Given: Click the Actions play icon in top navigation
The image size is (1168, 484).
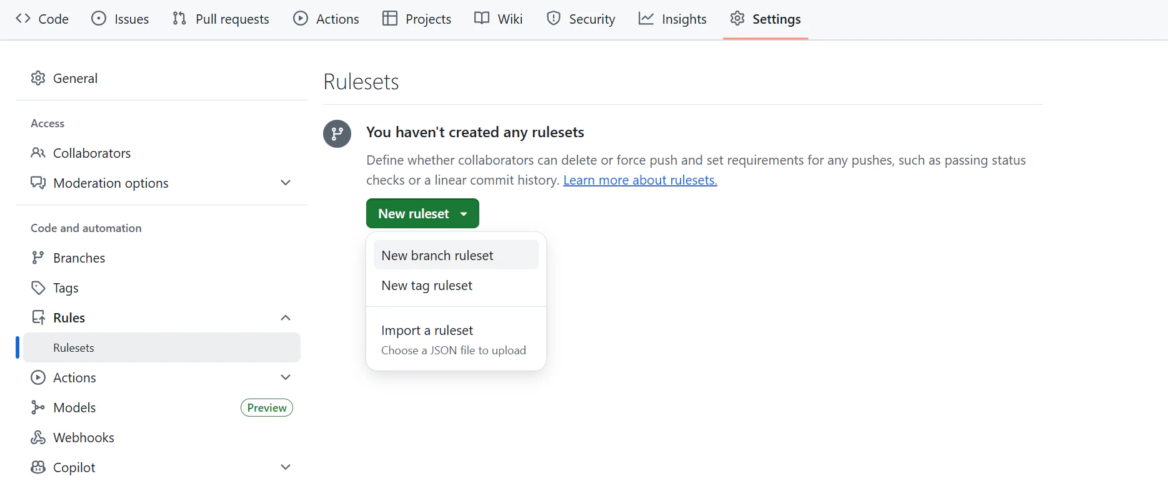Looking at the screenshot, I should 301,19.
